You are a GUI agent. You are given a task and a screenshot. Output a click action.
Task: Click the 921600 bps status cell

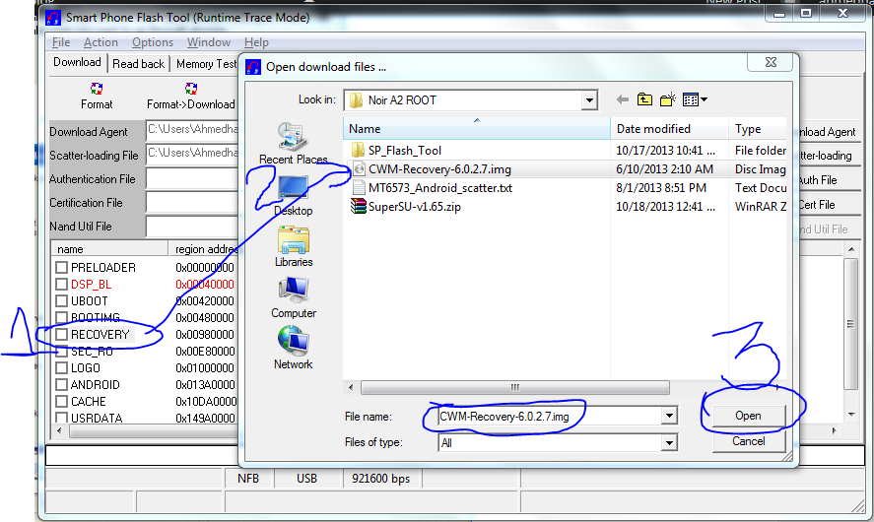point(380,479)
